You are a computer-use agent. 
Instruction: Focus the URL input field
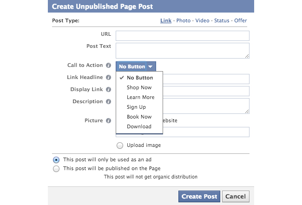click(x=183, y=36)
